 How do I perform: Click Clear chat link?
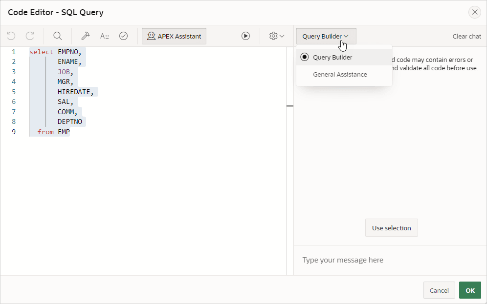[467, 36]
